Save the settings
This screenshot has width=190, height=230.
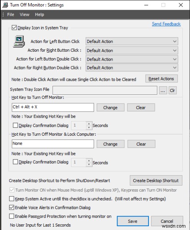[133, 221]
